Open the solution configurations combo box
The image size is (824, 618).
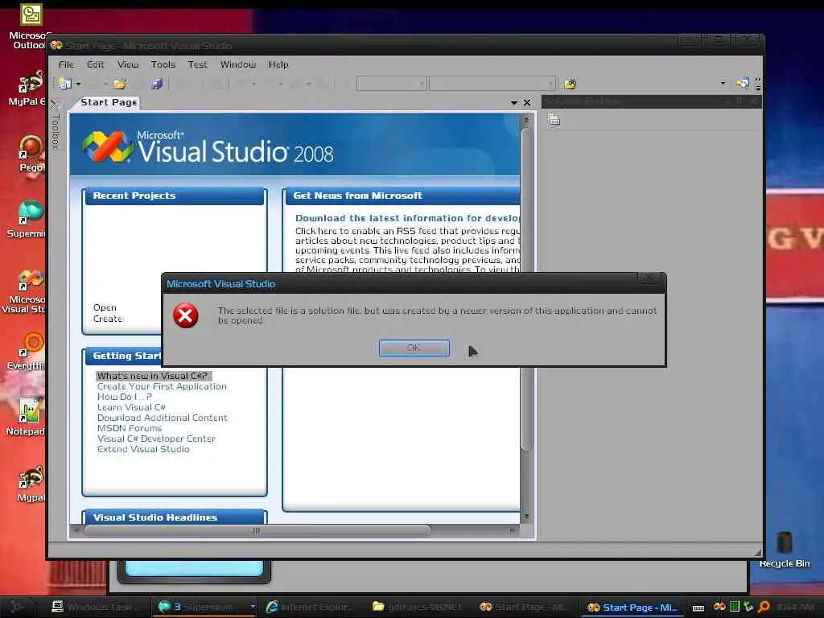point(391,84)
